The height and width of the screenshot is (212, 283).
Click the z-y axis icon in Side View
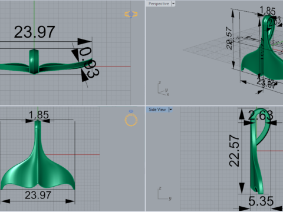tap(164, 194)
